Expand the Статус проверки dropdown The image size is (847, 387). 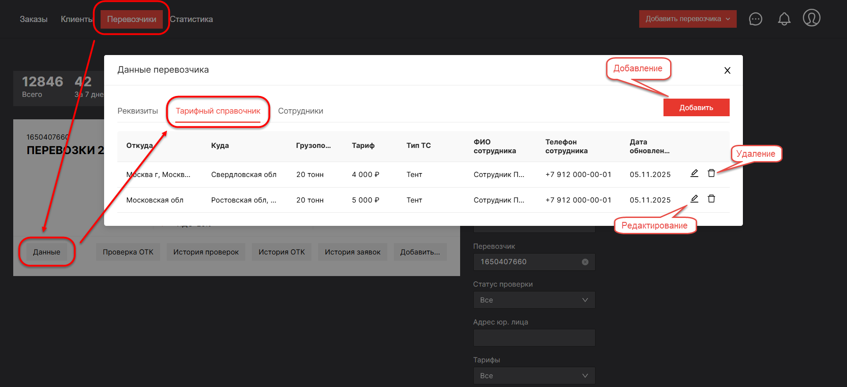(x=534, y=300)
